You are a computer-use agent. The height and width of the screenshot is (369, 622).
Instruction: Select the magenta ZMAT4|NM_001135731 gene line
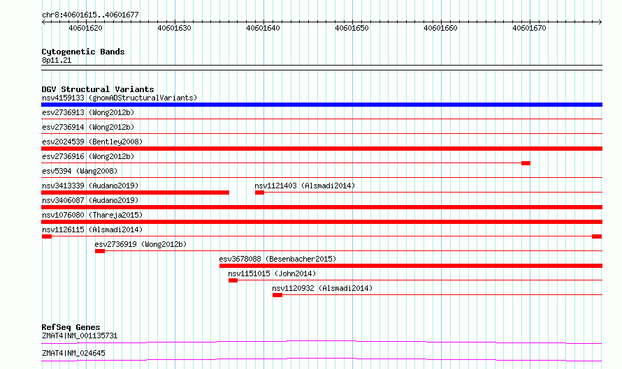321,342
